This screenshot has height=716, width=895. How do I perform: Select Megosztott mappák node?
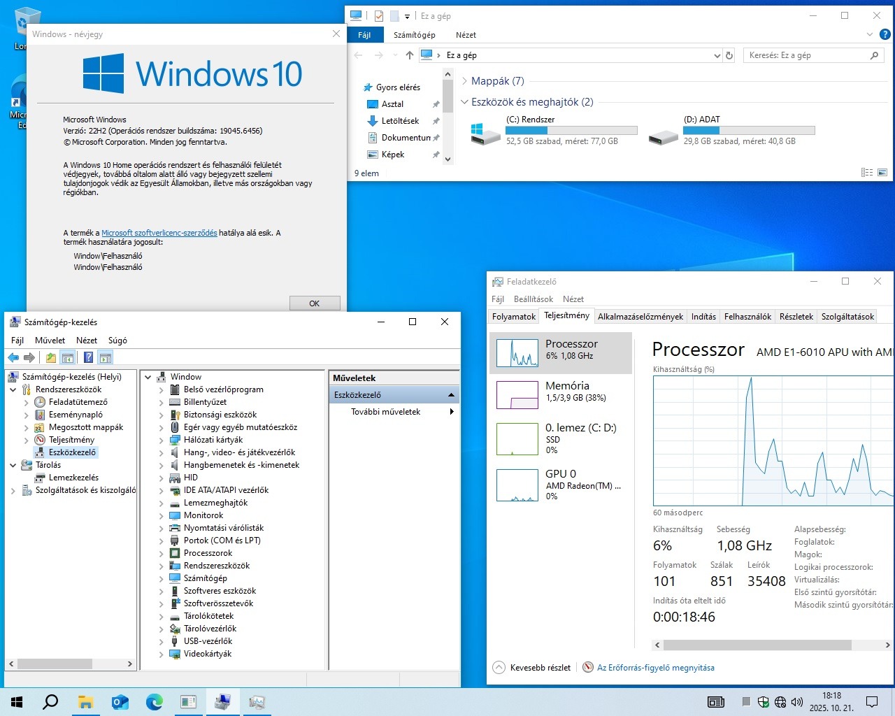(x=86, y=427)
